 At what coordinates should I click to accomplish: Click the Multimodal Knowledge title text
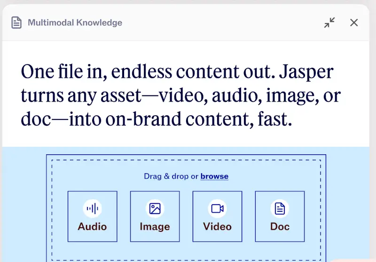[75, 23]
